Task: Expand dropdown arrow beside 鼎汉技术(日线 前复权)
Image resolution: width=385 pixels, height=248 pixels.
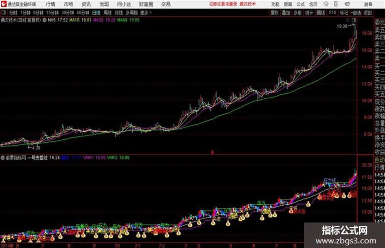Action: 44,20
